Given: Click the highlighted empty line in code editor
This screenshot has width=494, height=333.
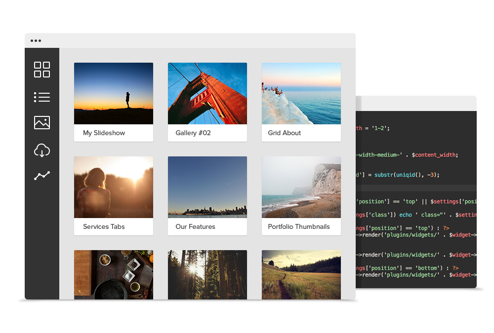Looking at the screenshot, I should click(x=416, y=188).
